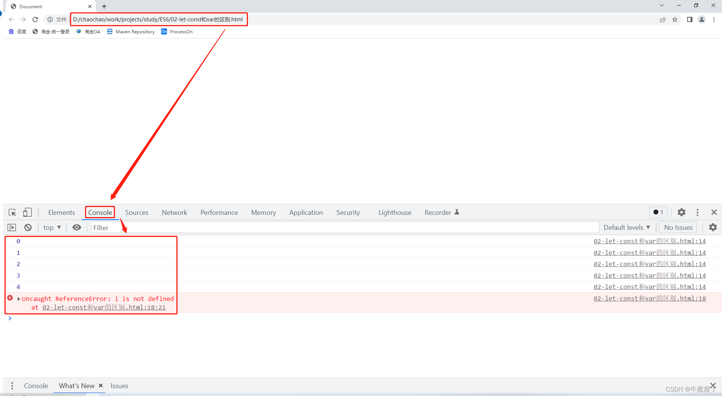Viewport: 722px width, 396px height.
Task: Open the drawer three-dot menu
Action: pyautogui.click(x=12, y=386)
